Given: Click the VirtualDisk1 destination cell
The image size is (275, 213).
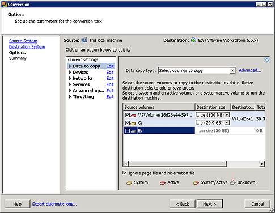Looking at the screenshot, I should [243, 119].
